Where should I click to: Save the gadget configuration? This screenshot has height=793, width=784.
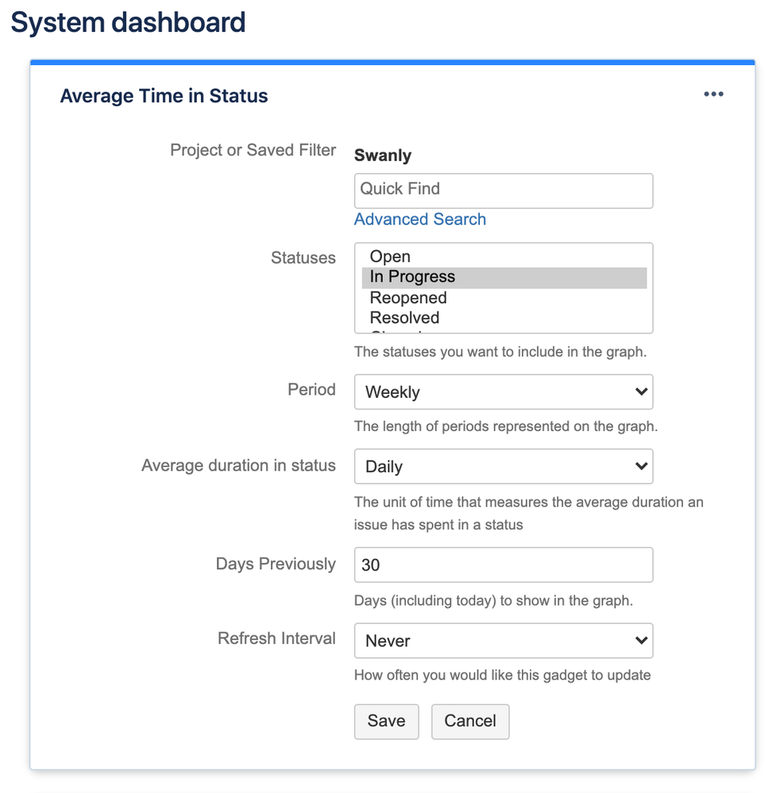point(386,722)
